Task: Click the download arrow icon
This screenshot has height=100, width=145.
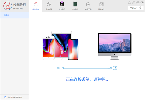Action: point(140,8)
